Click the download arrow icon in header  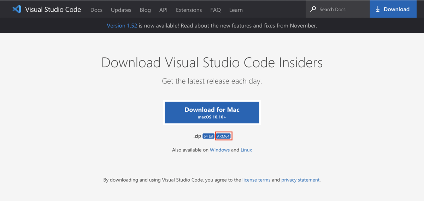point(378,9)
